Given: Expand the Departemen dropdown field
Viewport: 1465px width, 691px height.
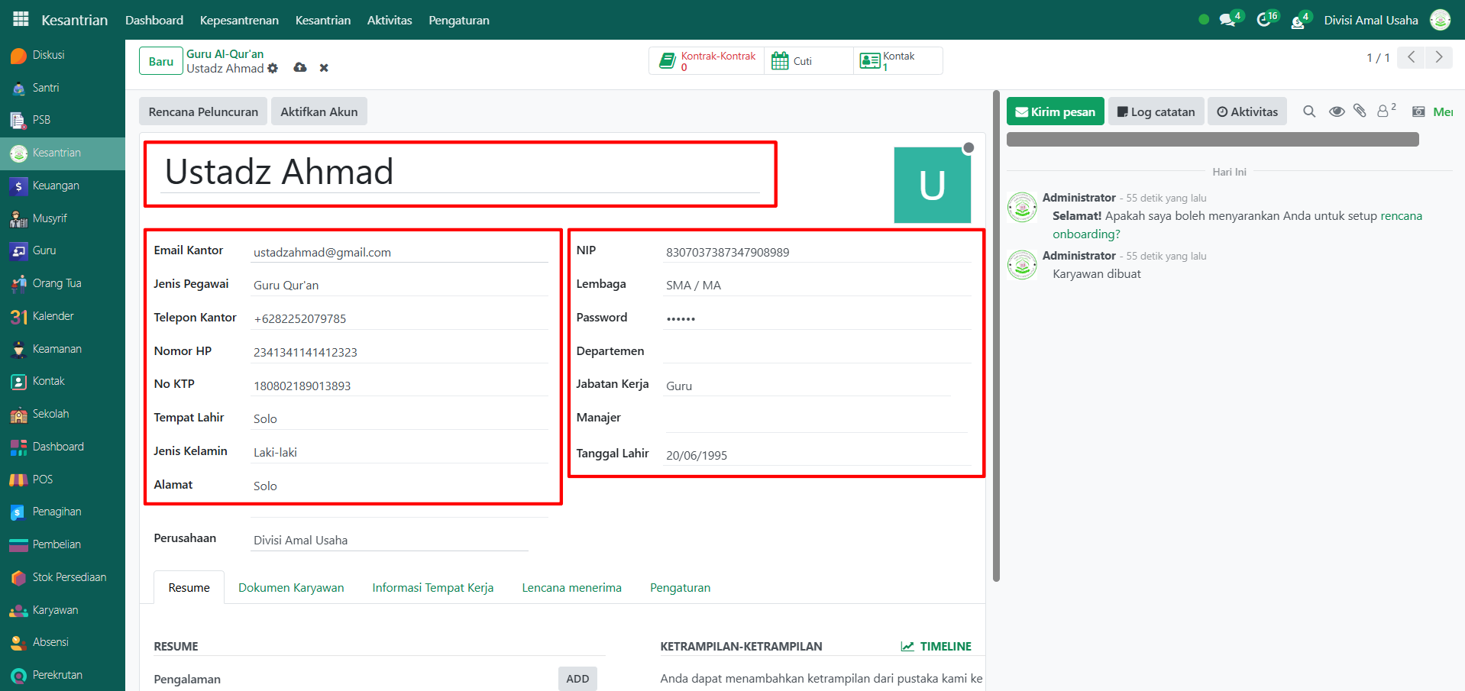Looking at the screenshot, I should [x=817, y=351].
